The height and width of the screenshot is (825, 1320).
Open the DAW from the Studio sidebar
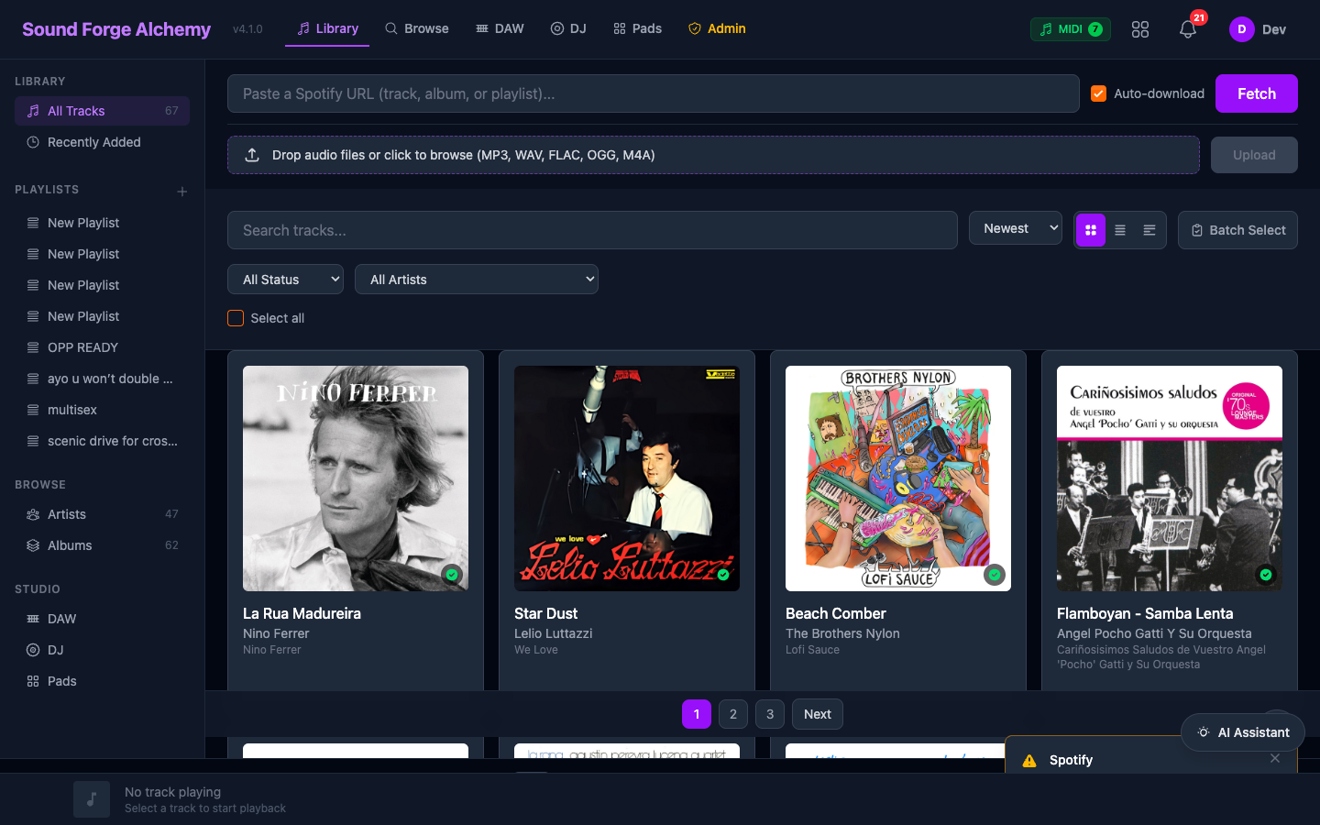pos(60,619)
